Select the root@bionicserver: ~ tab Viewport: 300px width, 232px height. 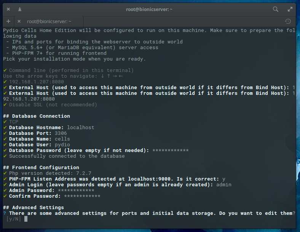pos(49,21)
